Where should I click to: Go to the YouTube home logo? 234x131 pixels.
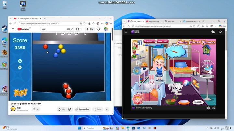[x=23, y=29]
